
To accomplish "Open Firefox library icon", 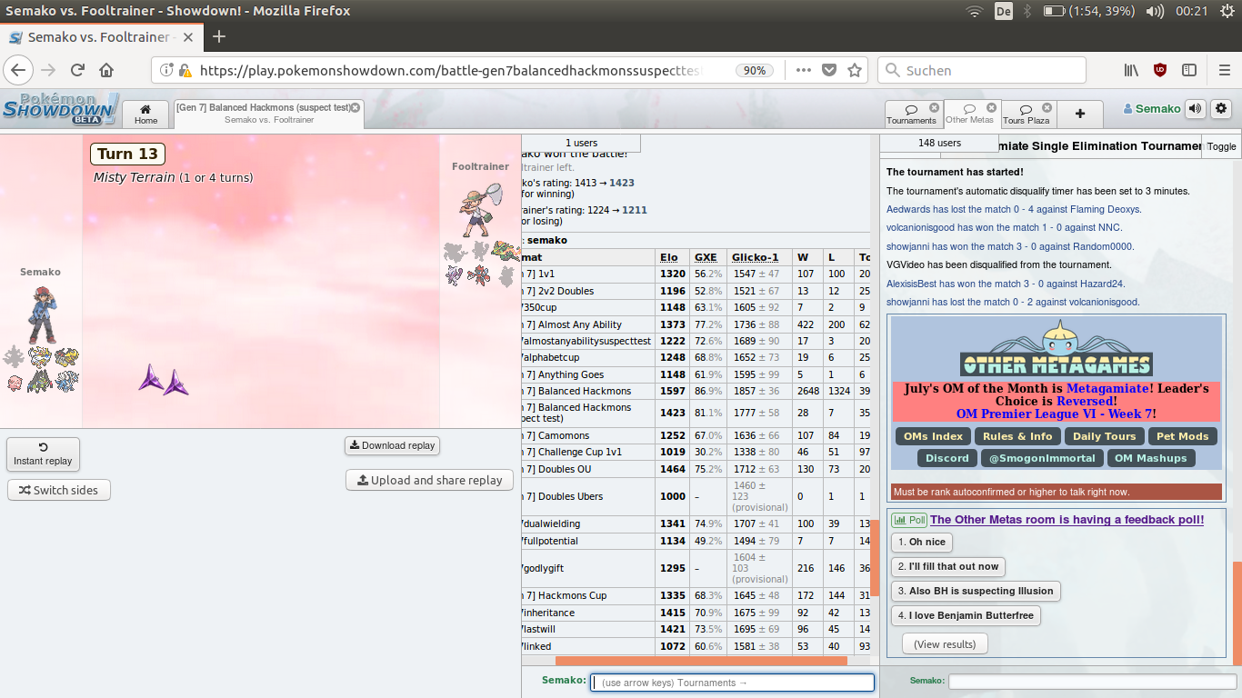I will click(x=1132, y=70).
